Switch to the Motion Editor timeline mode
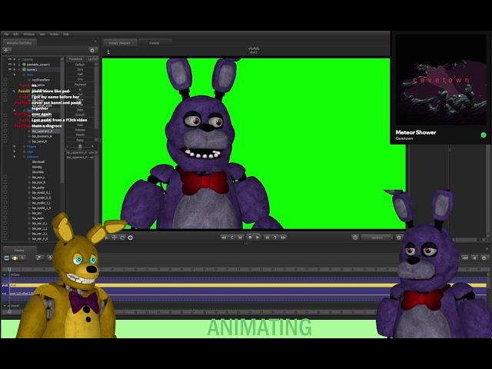The height and width of the screenshot is (369, 492). [x=15, y=258]
